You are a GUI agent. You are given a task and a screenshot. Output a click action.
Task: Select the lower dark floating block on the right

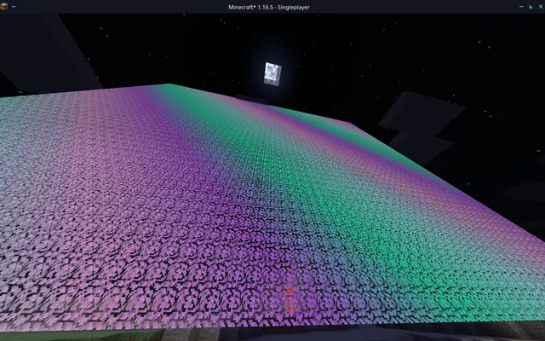click(x=420, y=146)
